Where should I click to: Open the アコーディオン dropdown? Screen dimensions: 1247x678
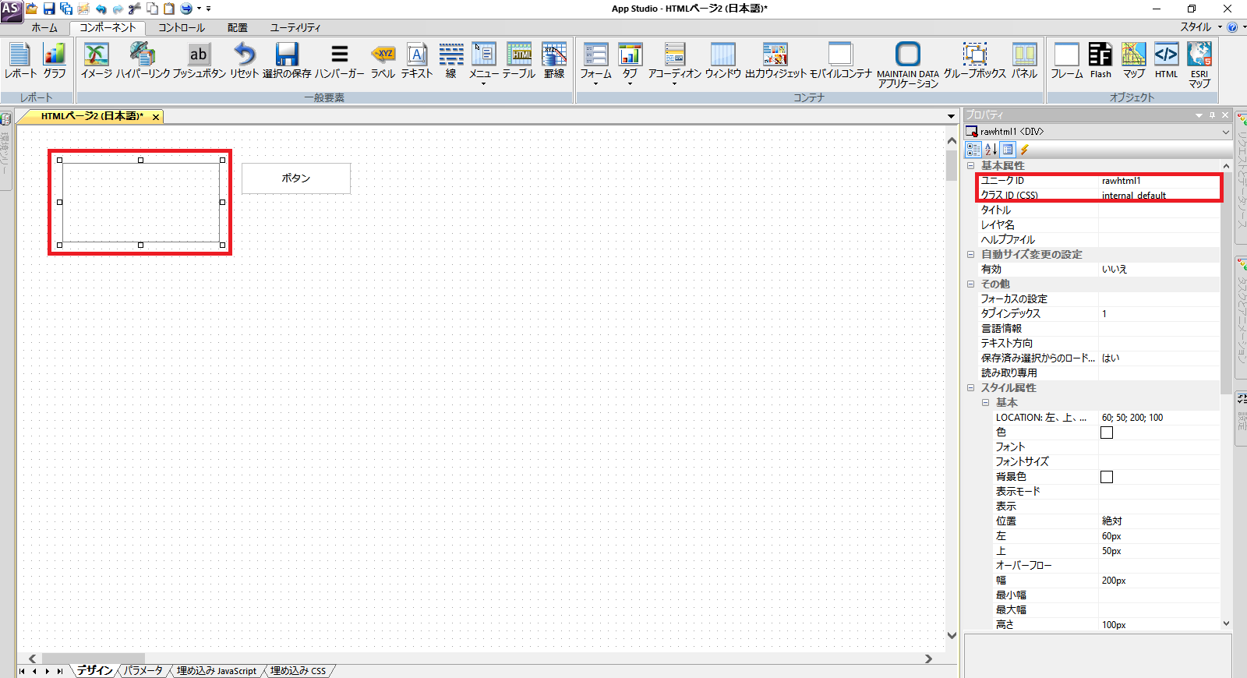tap(674, 83)
